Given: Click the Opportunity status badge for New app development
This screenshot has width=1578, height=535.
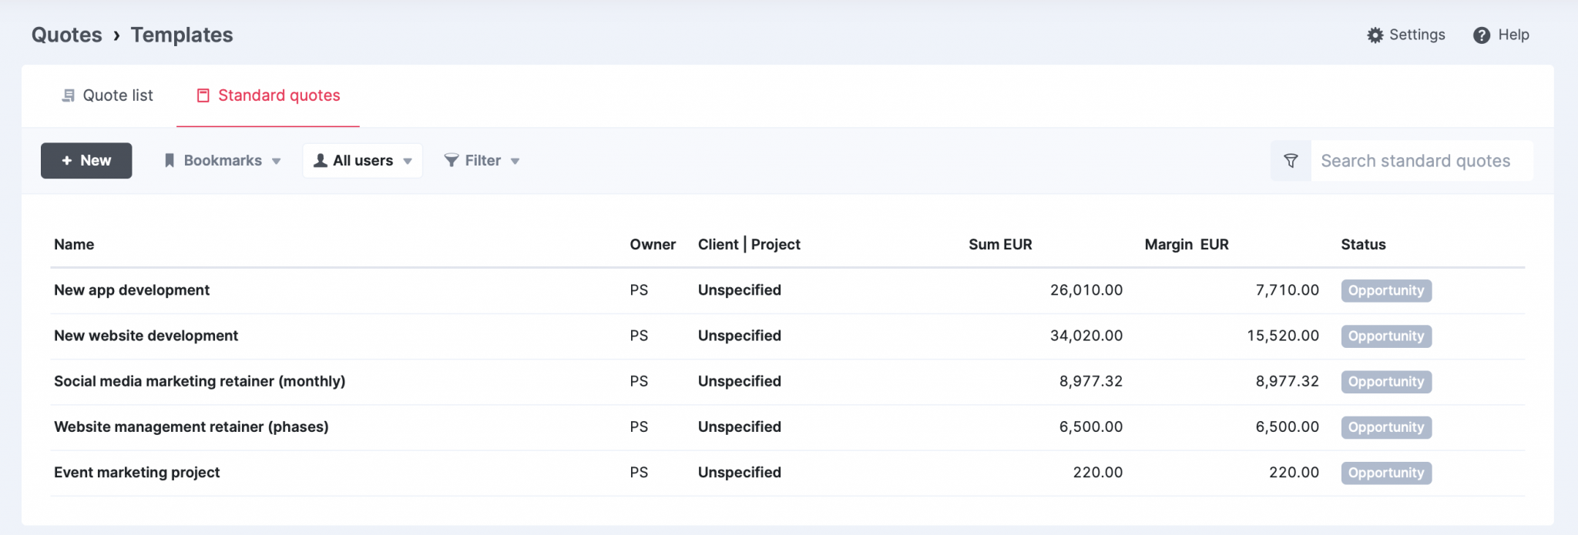Looking at the screenshot, I should (x=1385, y=290).
